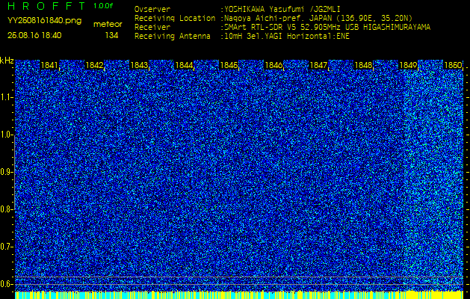Click the kHz axis unit label
The width and height of the screenshot is (470, 299).
(x=7, y=61)
